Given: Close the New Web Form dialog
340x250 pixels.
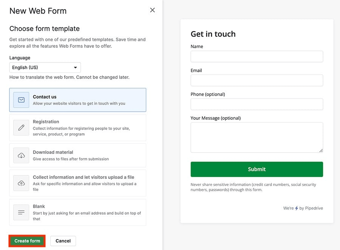Looking at the screenshot, I should (152, 10).
